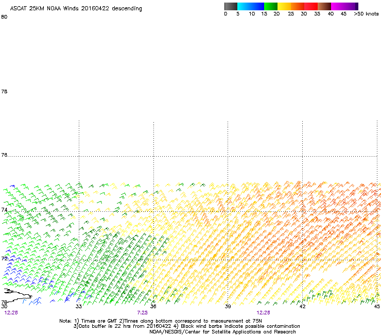Click the purple 7:25 pass time label
The image size is (381, 335).
[143, 313]
